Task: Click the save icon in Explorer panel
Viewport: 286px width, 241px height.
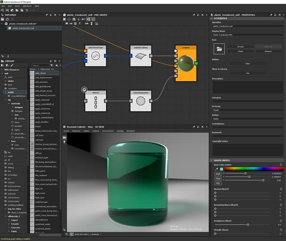Action: (3, 19)
